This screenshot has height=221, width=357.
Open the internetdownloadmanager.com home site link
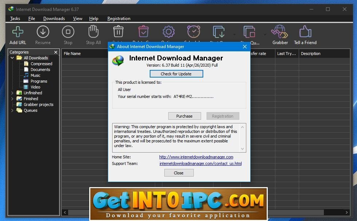196,157
